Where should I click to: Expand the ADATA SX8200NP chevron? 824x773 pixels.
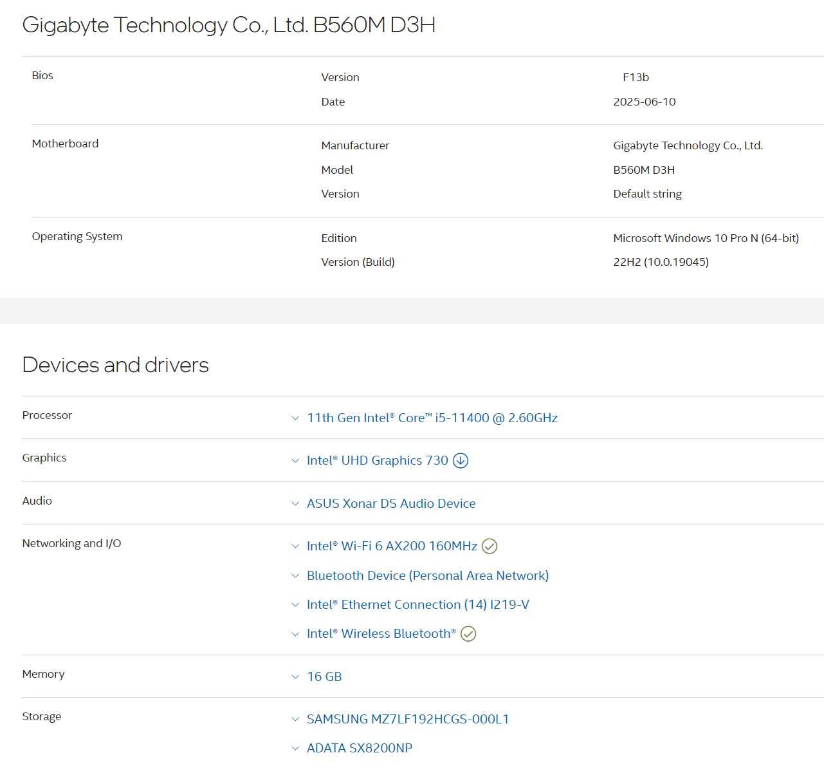pyautogui.click(x=295, y=749)
